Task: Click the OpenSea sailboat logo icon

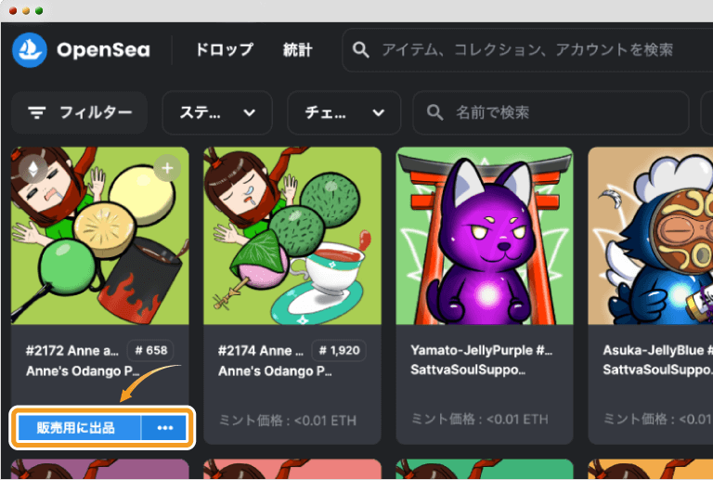Action: click(30, 50)
